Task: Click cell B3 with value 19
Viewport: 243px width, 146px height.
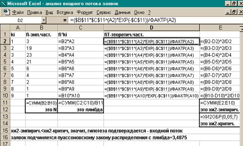Action: (x=42, y=48)
